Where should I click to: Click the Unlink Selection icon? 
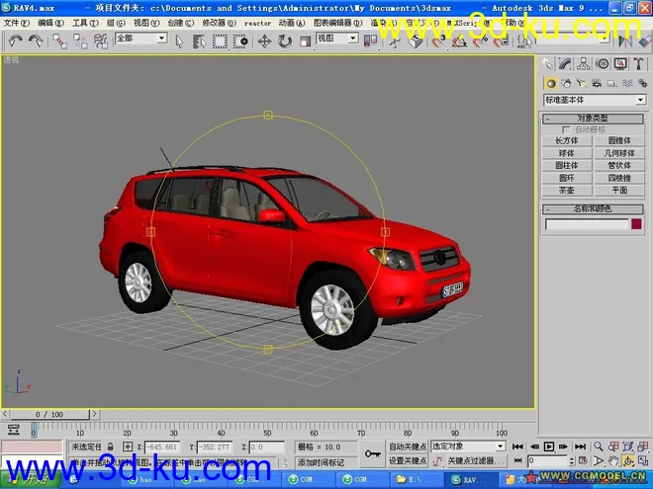point(80,41)
